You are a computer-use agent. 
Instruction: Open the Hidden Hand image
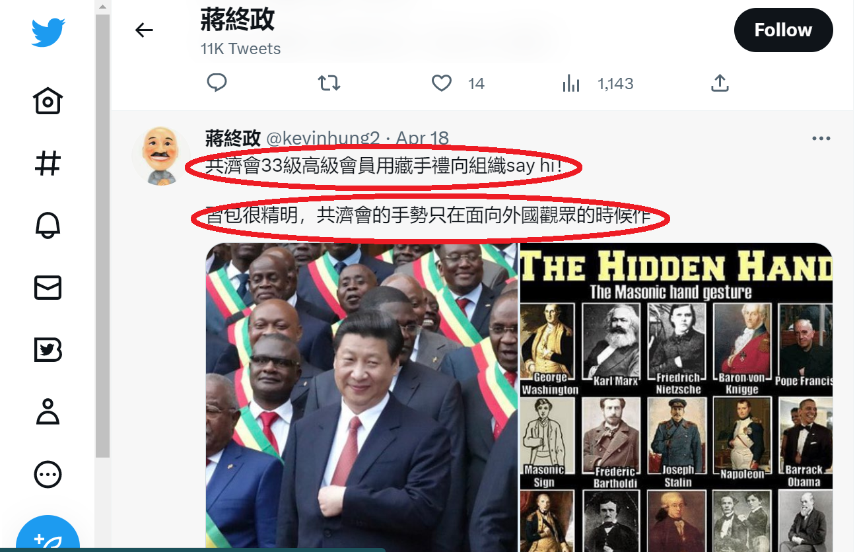tap(676, 397)
